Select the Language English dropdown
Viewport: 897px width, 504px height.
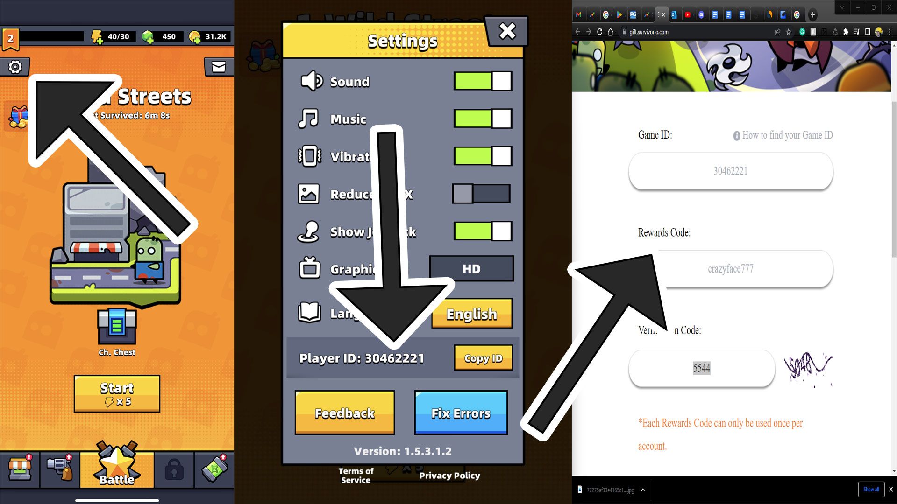click(470, 314)
